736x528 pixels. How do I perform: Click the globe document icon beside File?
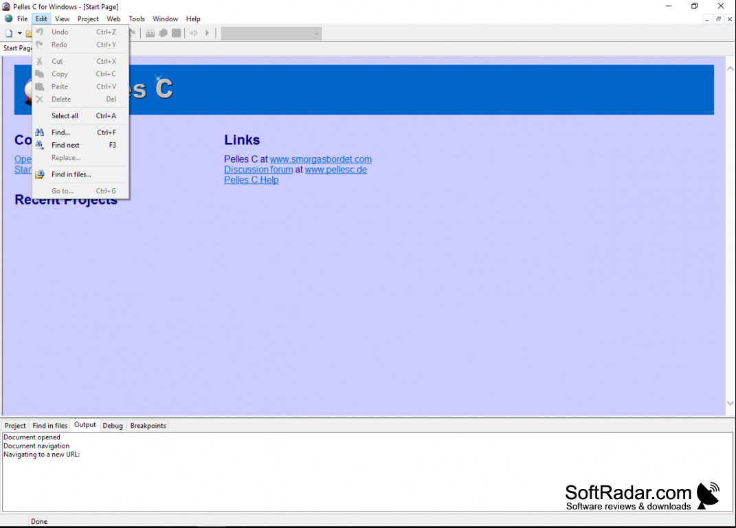pyautogui.click(x=8, y=19)
